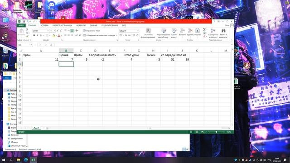The image size is (290, 163).
Task: Click the Format Painter brush icon
Action: coord(27,36)
